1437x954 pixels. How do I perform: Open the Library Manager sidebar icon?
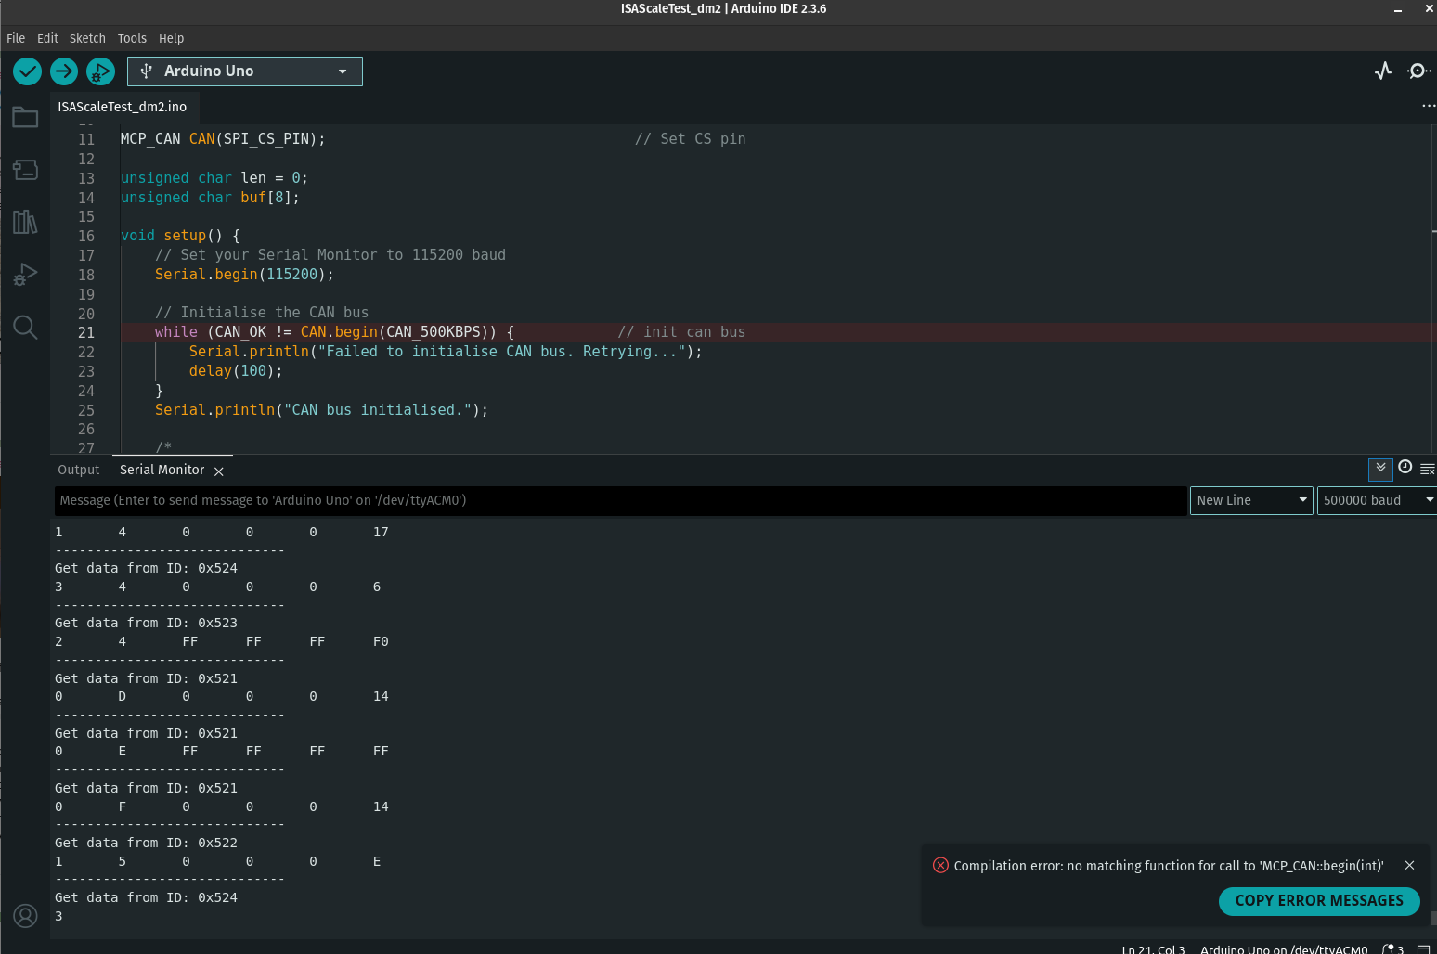coord(25,222)
